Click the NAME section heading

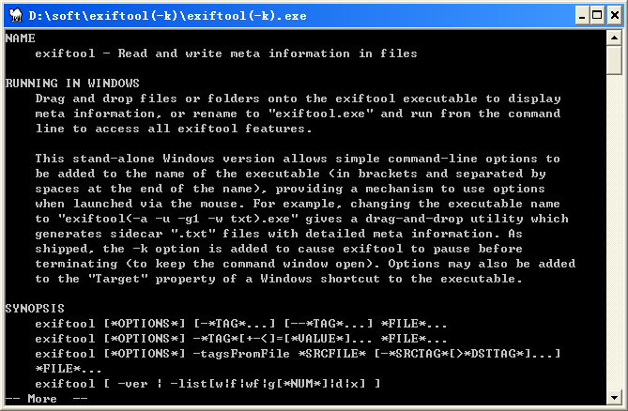(x=21, y=38)
